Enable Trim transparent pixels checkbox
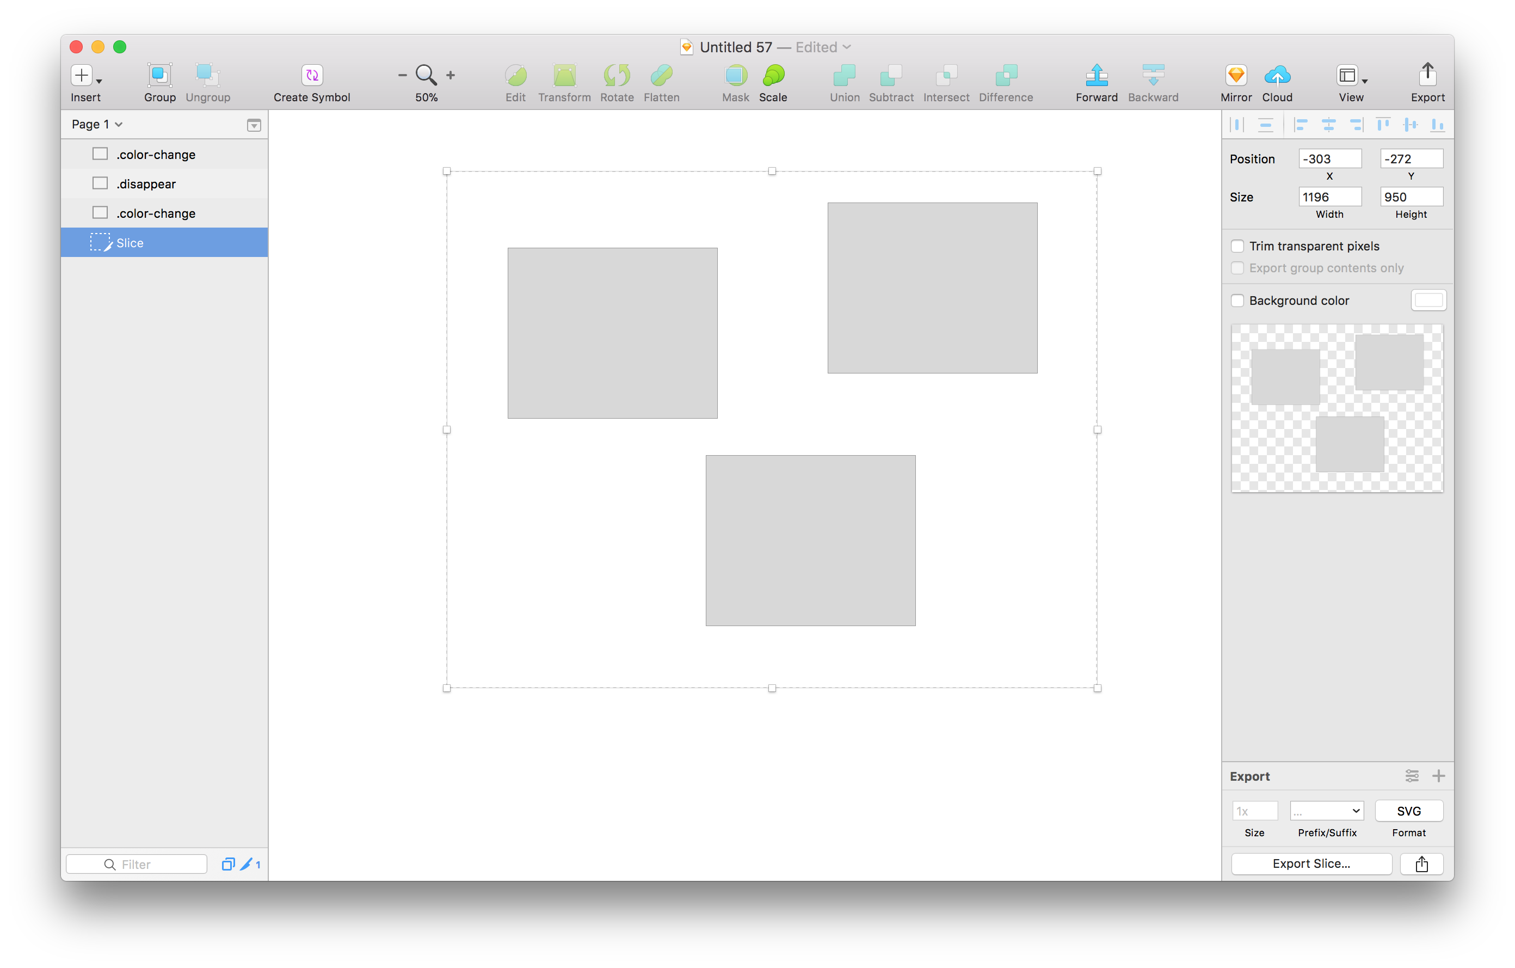Image resolution: width=1515 pixels, height=968 pixels. click(x=1237, y=246)
